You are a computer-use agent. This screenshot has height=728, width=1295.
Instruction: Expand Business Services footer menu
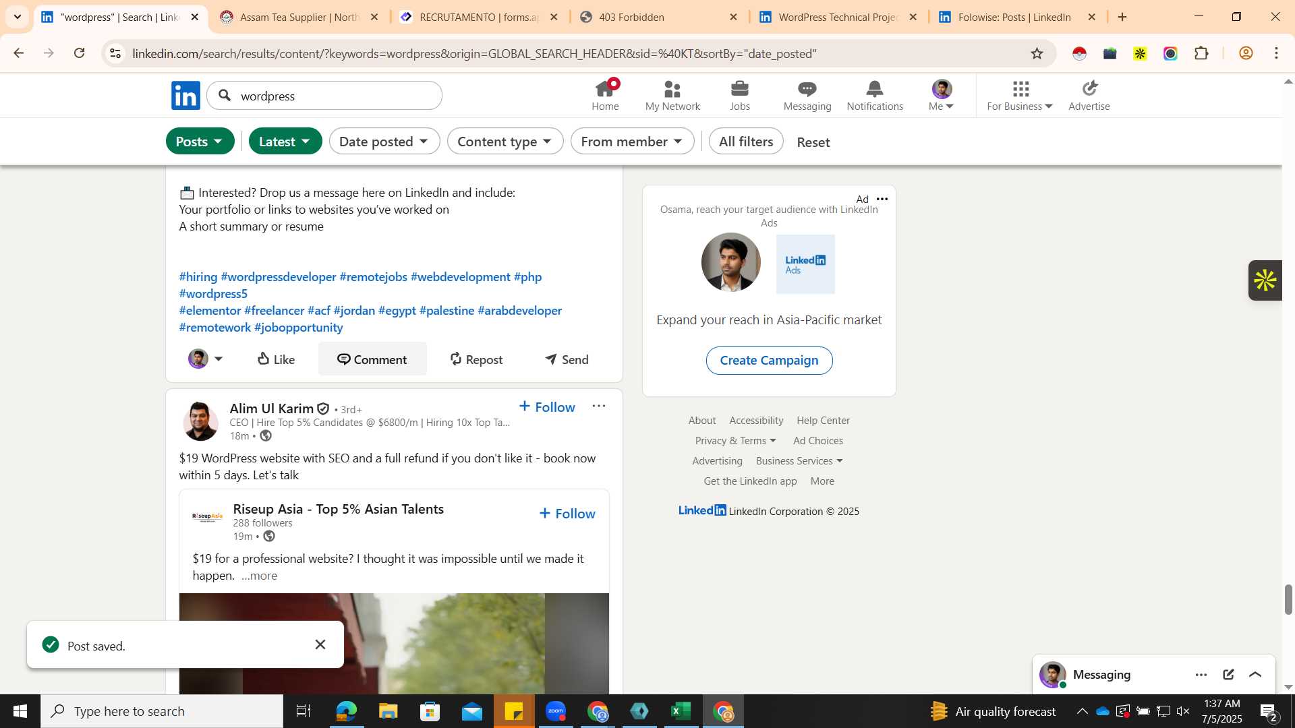tap(799, 461)
